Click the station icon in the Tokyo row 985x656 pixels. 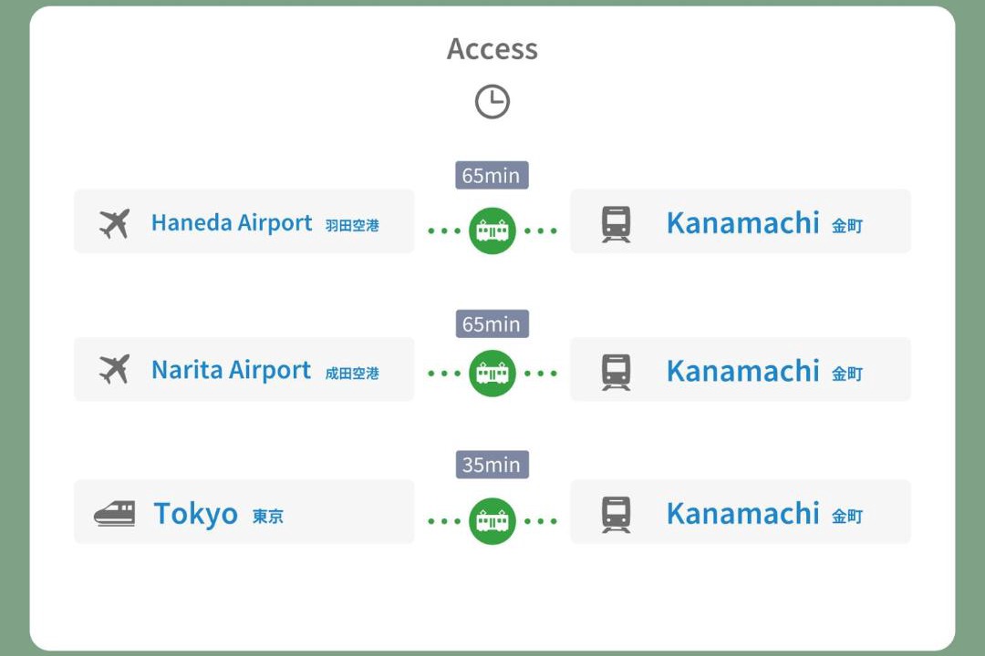click(x=617, y=514)
